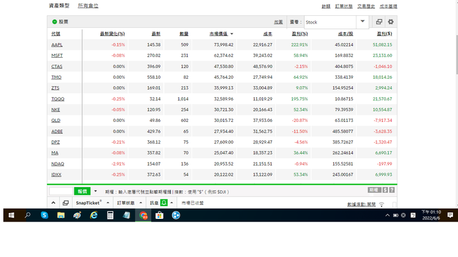
Task: Open the TMO ticker link
Action: [x=57, y=77]
